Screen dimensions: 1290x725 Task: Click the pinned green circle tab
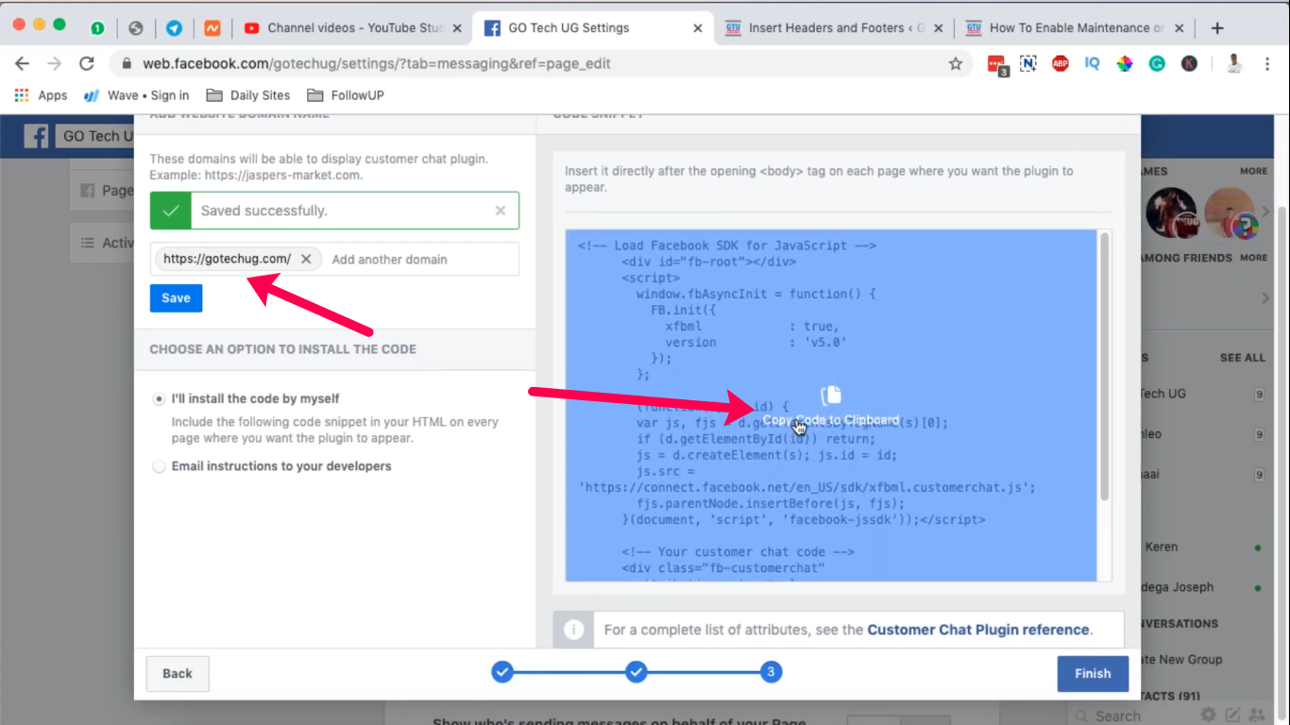pyautogui.click(x=97, y=28)
